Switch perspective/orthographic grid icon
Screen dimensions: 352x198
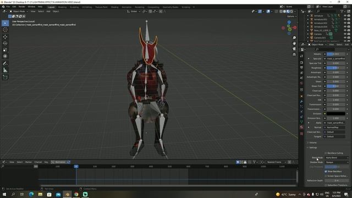point(294,54)
